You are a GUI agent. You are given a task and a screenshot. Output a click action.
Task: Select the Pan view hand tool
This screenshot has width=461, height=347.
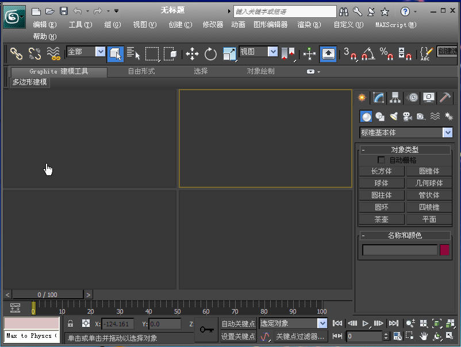tap(424, 335)
